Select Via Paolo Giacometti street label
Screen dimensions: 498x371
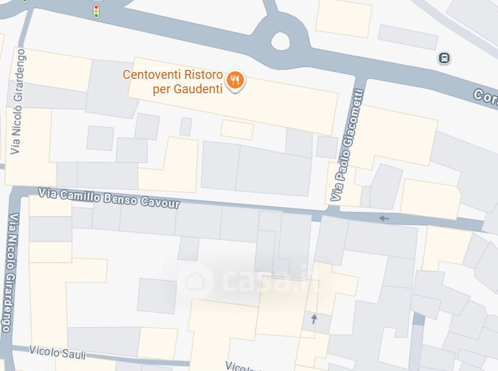(x=347, y=145)
